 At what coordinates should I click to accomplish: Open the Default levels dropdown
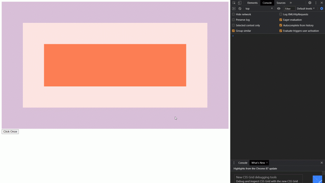click(305, 9)
